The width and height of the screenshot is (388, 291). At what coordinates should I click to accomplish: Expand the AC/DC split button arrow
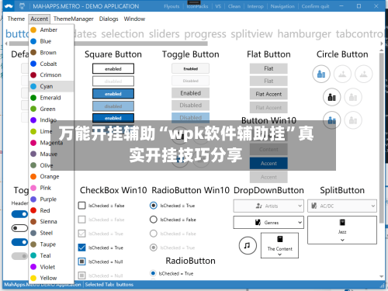point(373,206)
